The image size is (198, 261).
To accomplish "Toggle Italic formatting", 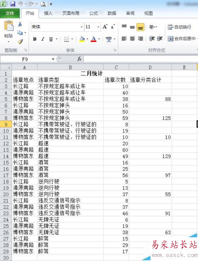I will pyautogui.click(x=43, y=39).
